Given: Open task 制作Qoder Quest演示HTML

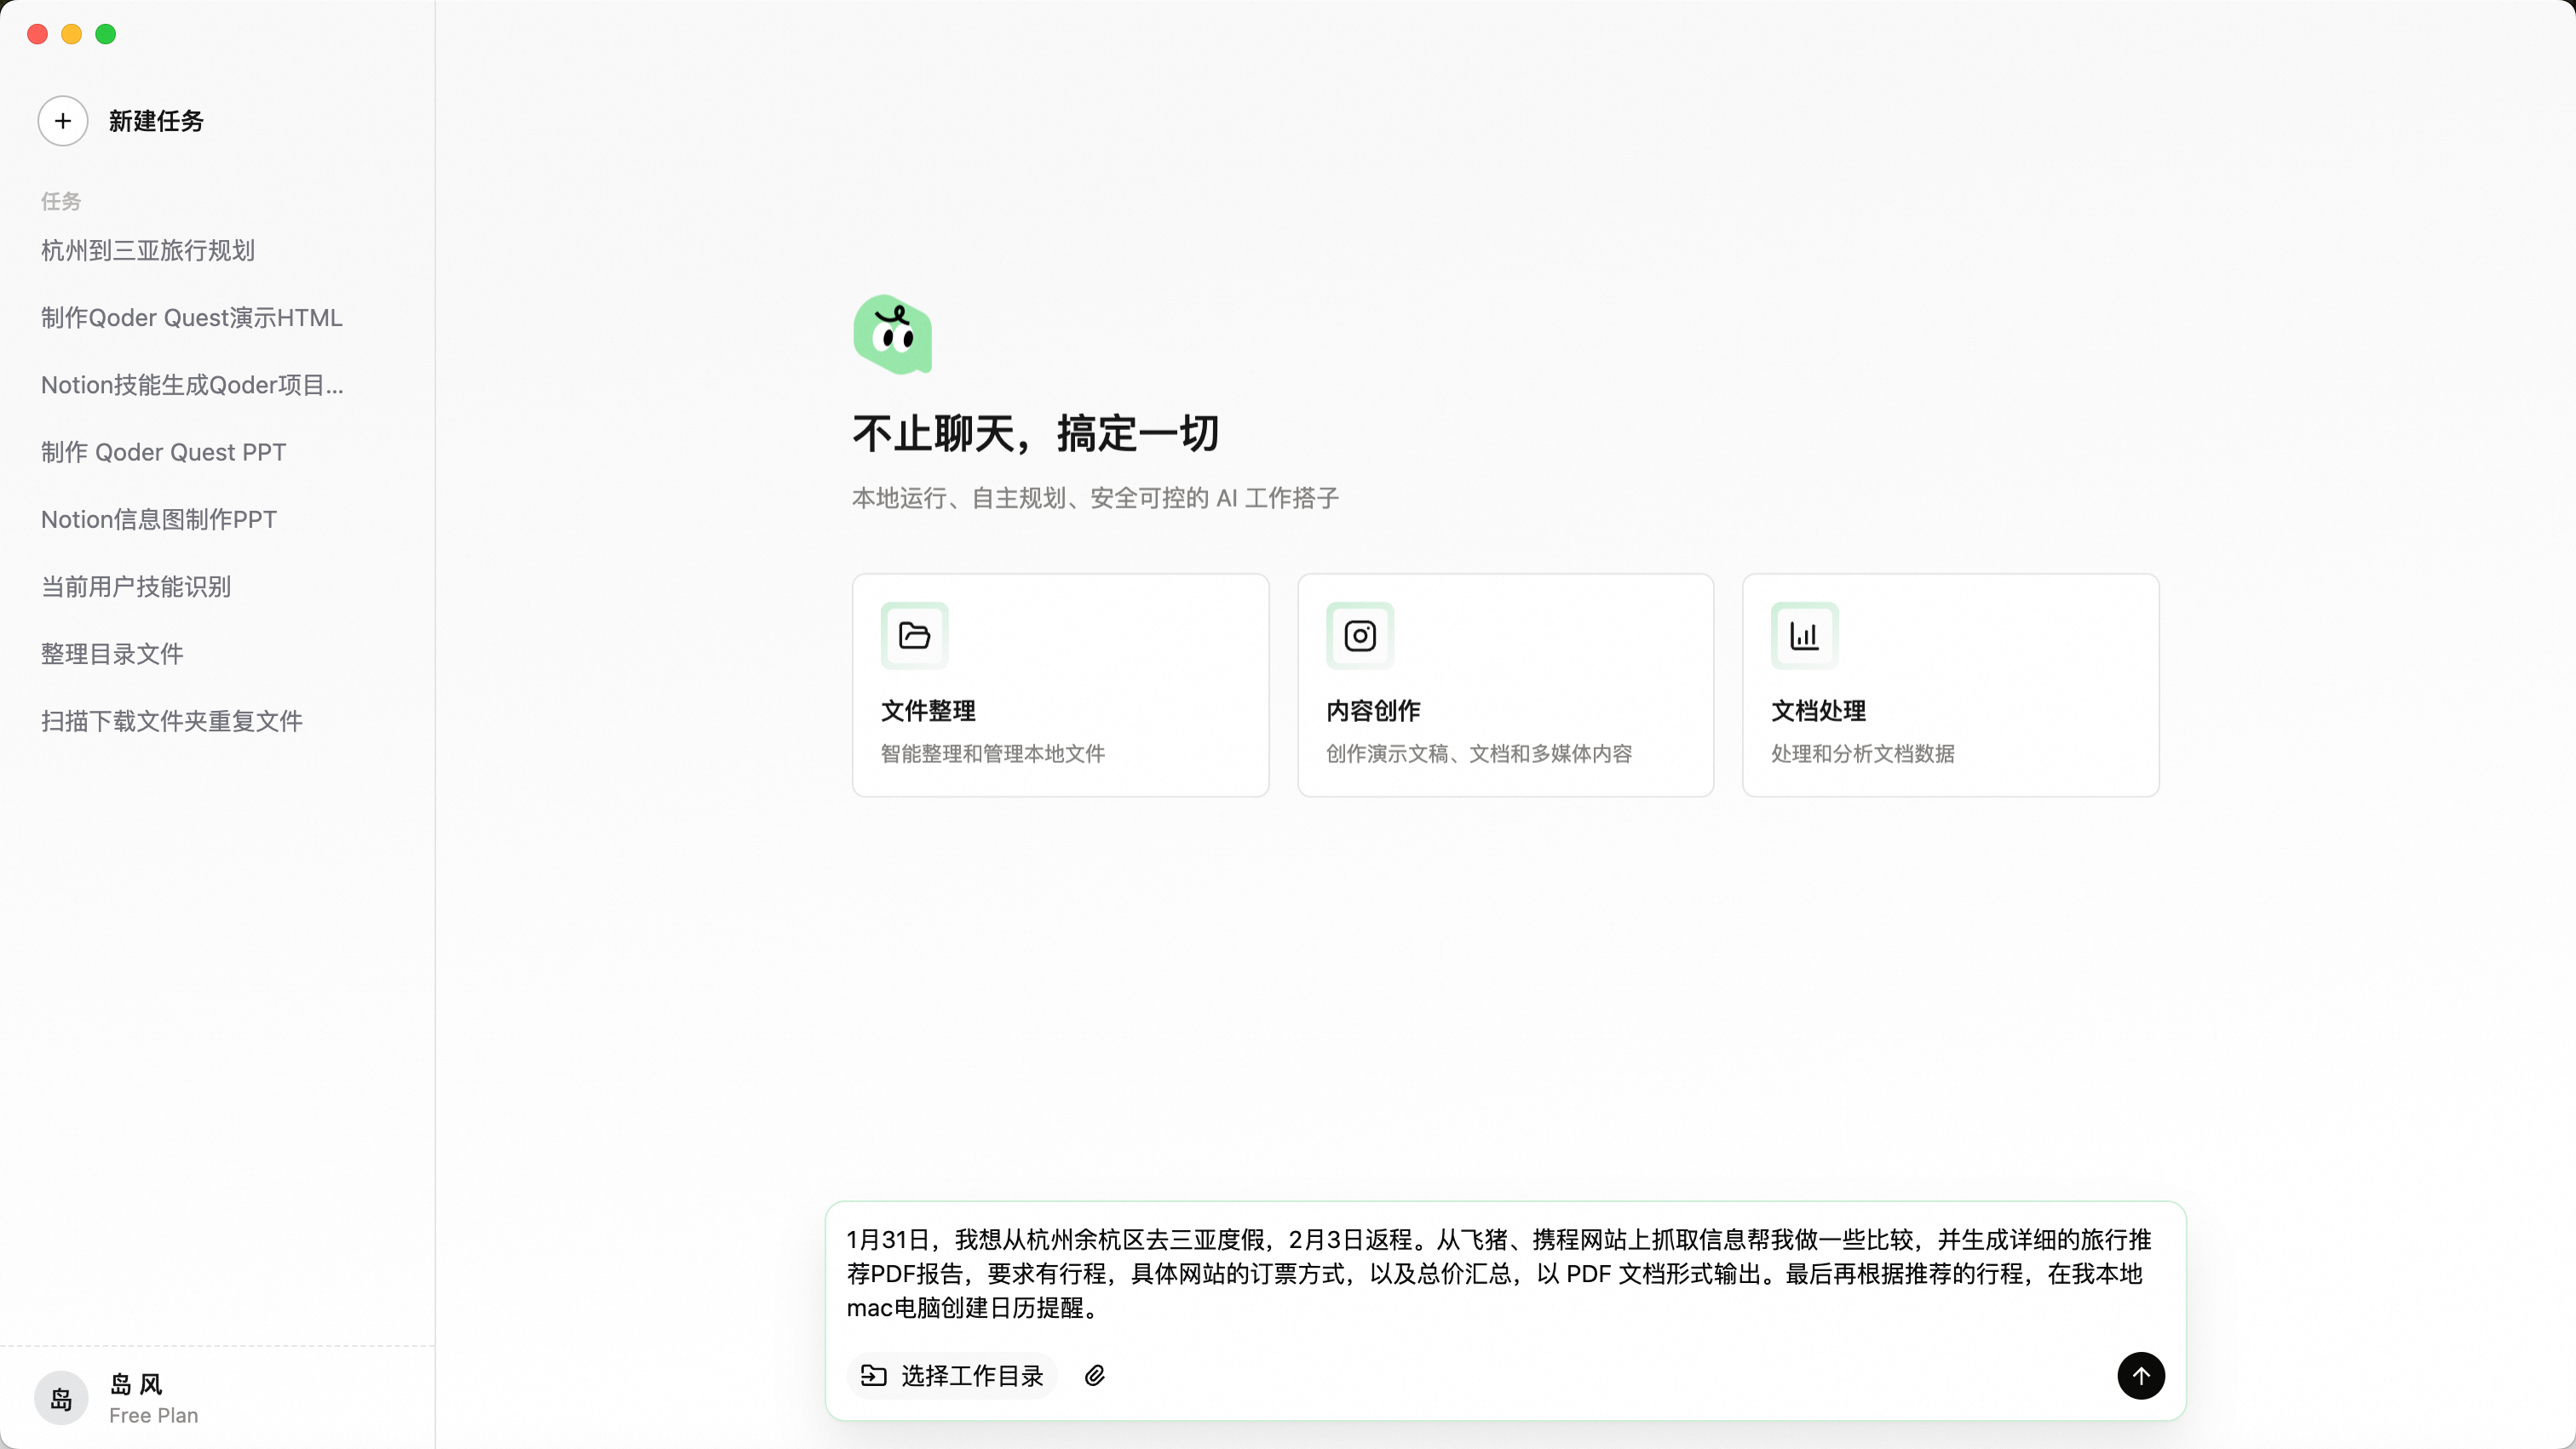Looking at the screenshot, I should 192,318.
